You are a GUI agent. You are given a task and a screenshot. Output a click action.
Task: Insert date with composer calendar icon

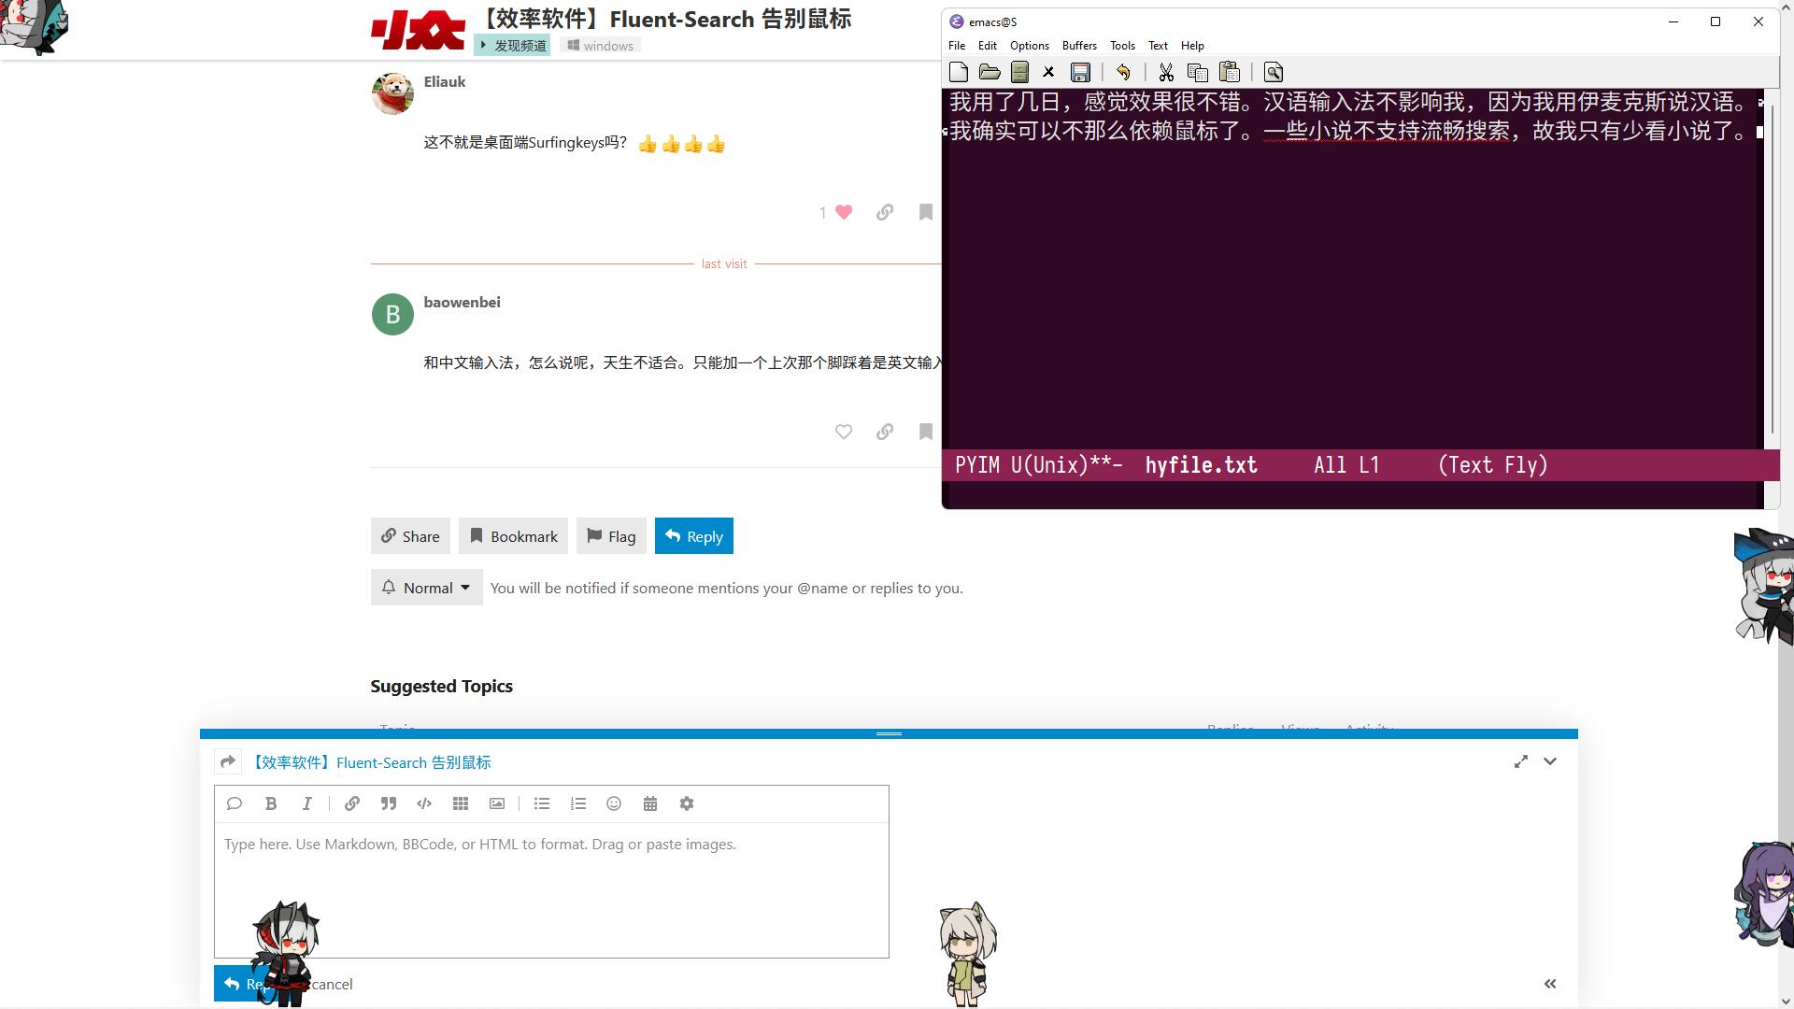pos(650,803)
